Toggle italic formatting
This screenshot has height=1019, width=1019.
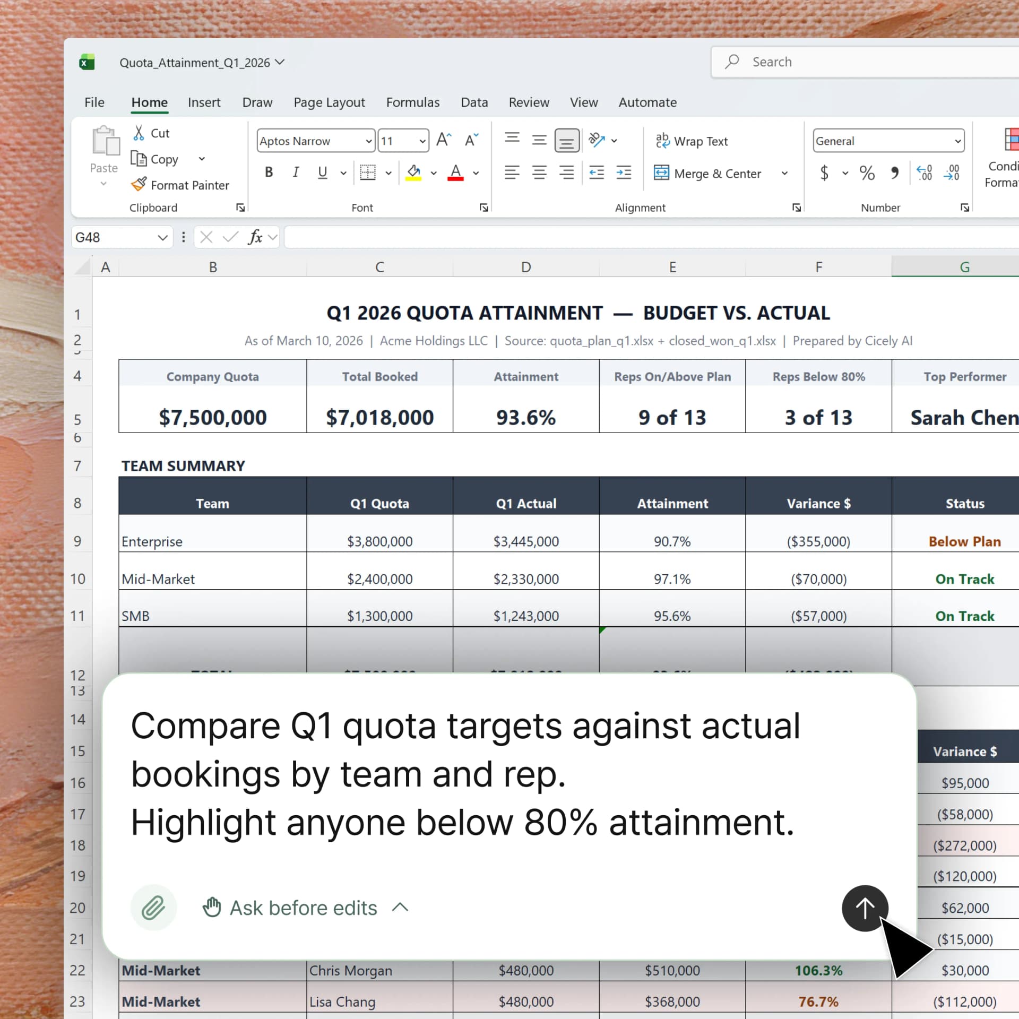[x=296, y=172]
